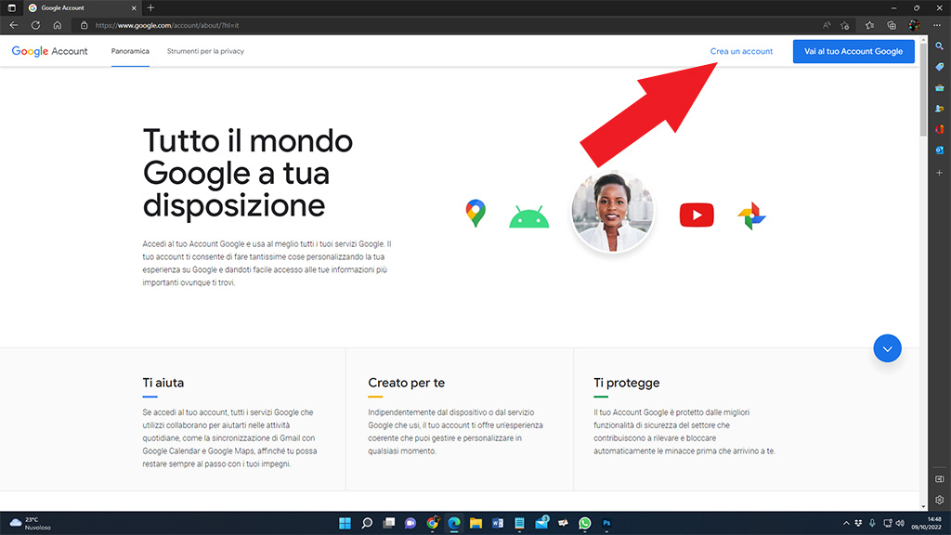Open Search in the Edge sidebar
951x535 pixels.
click(x=940, y=46)
